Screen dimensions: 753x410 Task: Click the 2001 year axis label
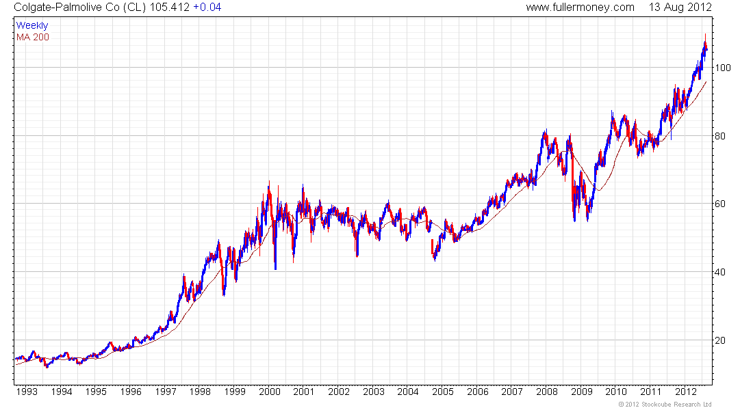[304, 392]
